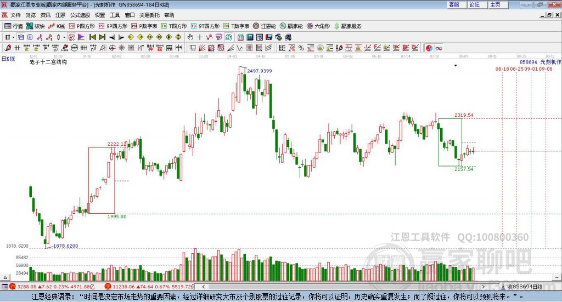Image resolution: width=562 pixels, height=302 pixels.
Task: Open the P四方形 tool
Action: click(82, 26)
